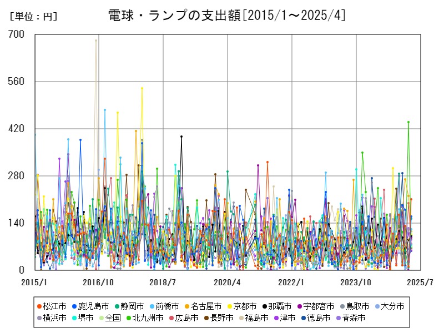Click x-axis label 2023/10

(x=356, y=282)
